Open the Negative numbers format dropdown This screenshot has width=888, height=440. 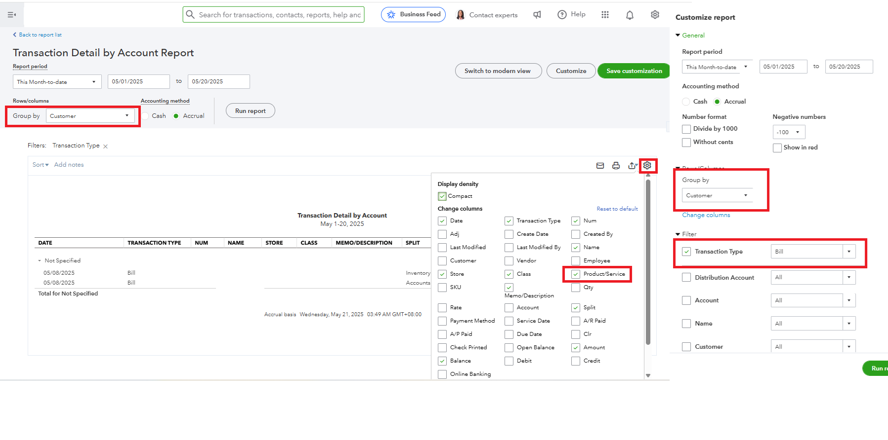tap(789, 132)
